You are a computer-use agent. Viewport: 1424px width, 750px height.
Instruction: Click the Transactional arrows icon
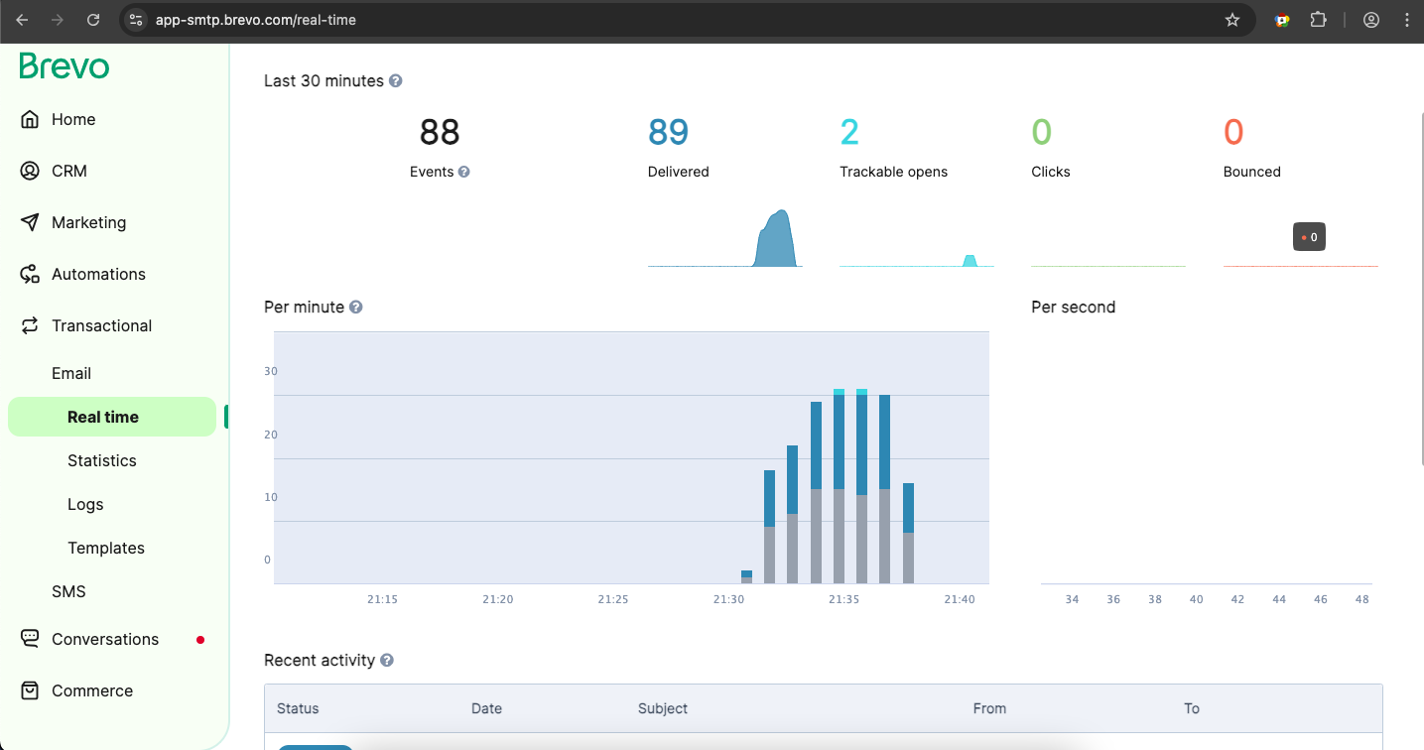pos(30,325)
